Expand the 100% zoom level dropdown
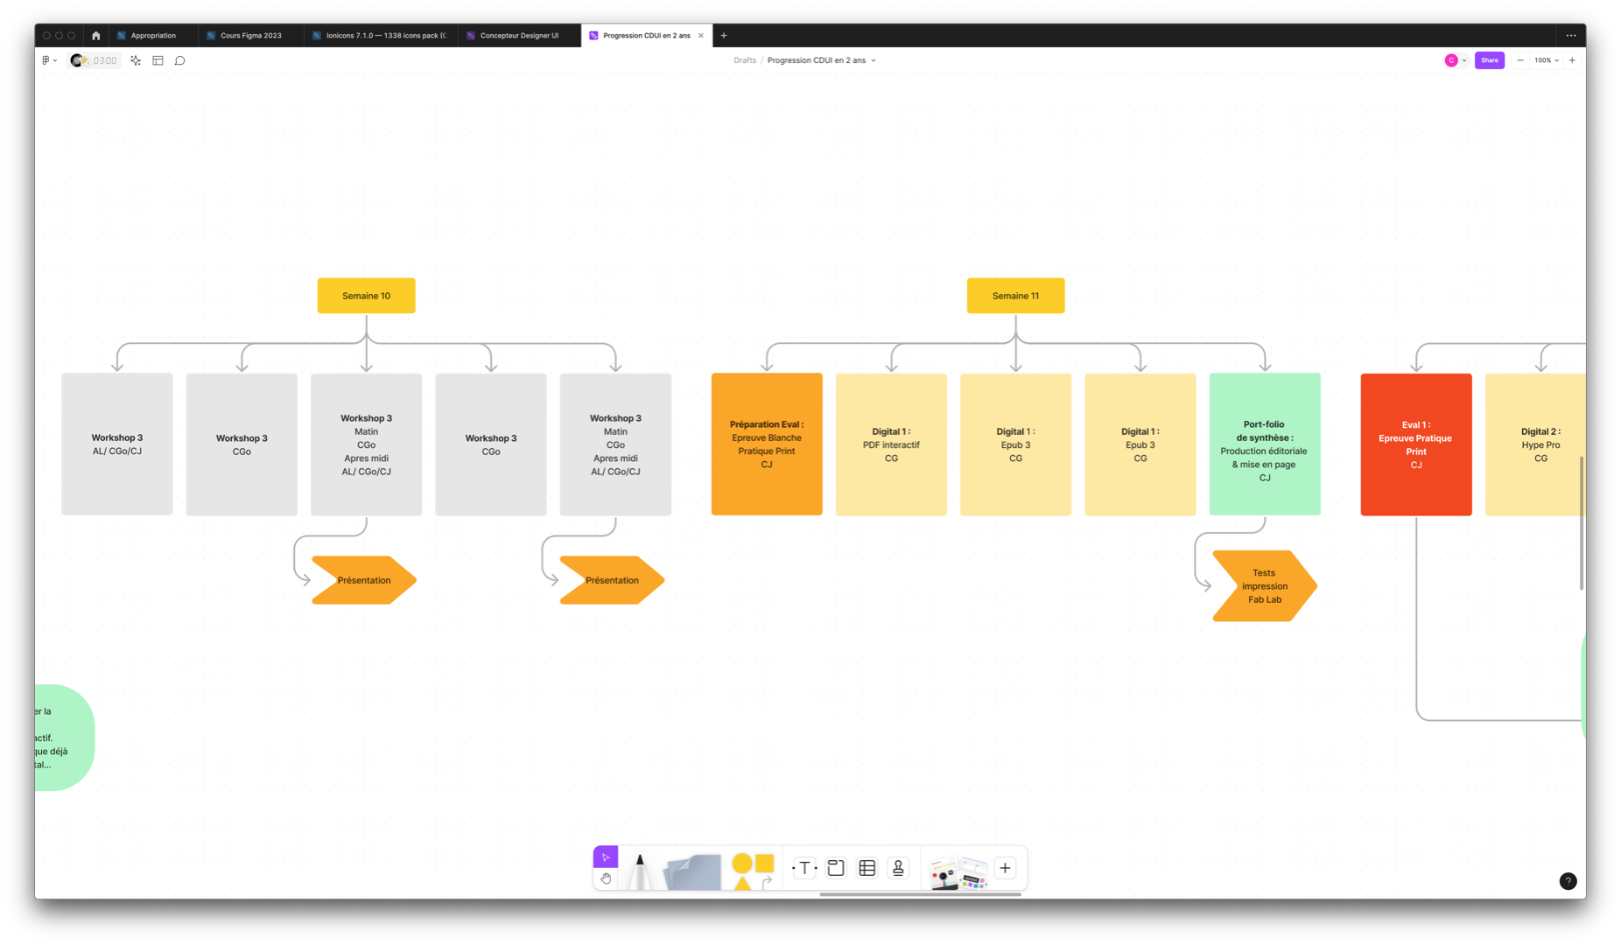The width and height of the screenshot is (1621, 945). pyautogui.click(x=1547, y=60)
